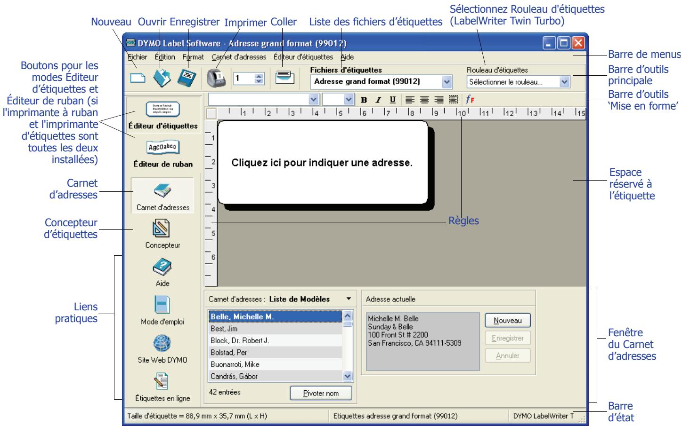The image size is (682, 426).
Task: Open the Édition menu
Action: (165, 57)
